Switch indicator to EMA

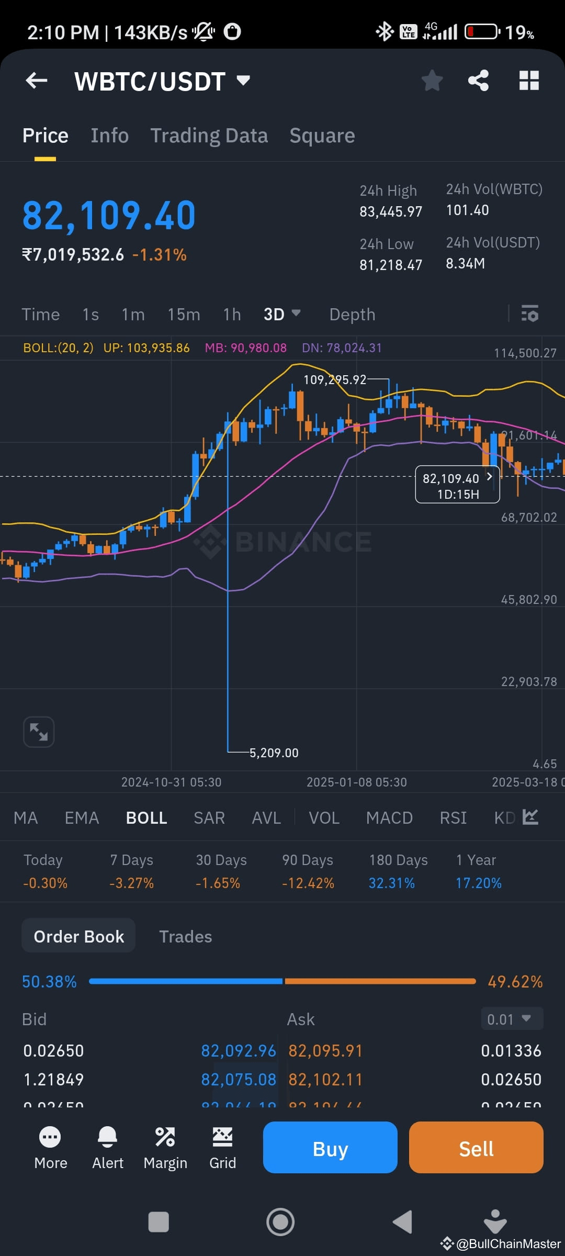(81, 817)
